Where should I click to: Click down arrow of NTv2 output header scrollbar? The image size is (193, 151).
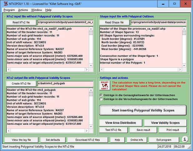[x=91, y=126]
